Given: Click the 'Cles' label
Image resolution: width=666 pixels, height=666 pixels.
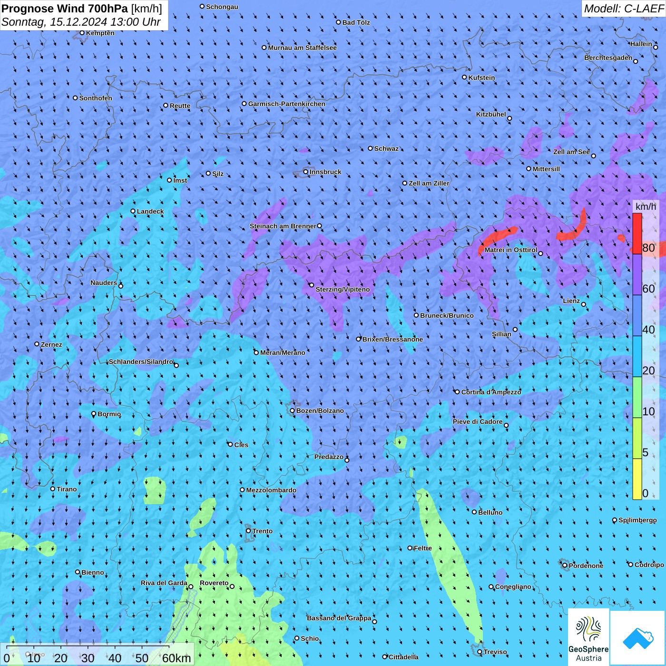Looking at the screenshot, I should (241, 445).
